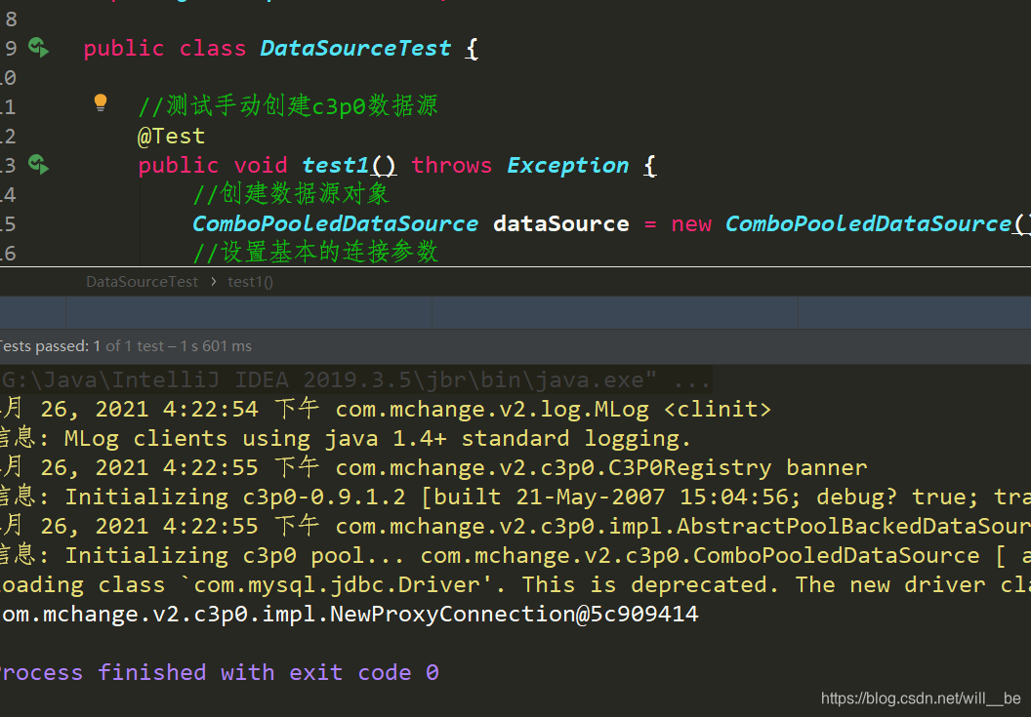Select DataSourceTest in the breadcrumb bar
1031x717 pixels.
(x=142, y=282)
